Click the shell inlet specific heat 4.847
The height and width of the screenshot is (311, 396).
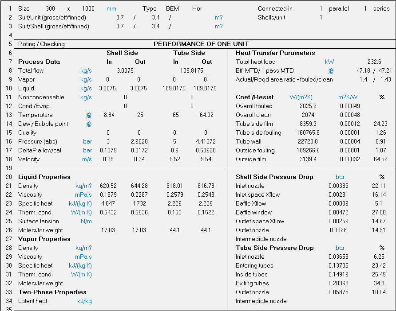[x=108, y=203]
